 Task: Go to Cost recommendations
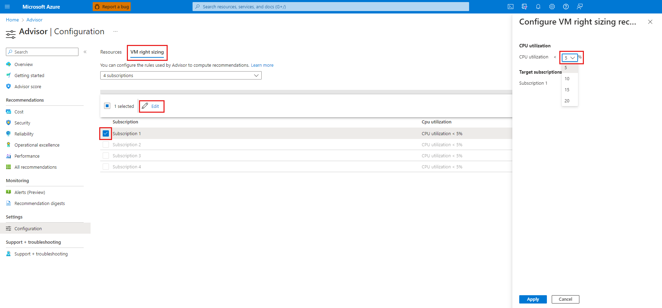point(19,112)
